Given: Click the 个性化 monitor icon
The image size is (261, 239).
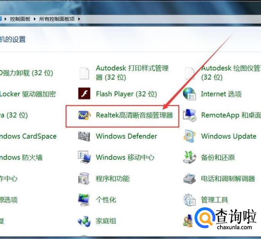Looking at the screenshot, I should (84, 200).
